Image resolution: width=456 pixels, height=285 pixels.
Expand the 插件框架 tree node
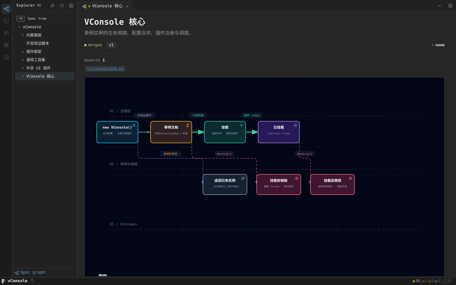click(x=23, y=52)
